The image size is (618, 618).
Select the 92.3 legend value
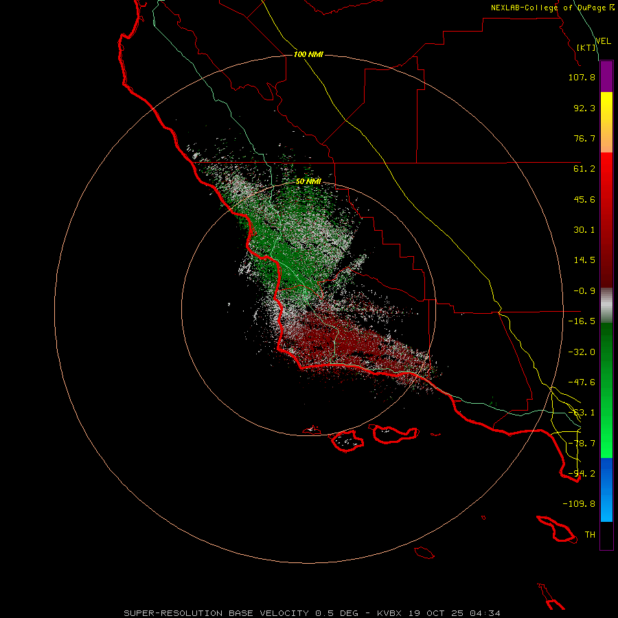tap(584, 108)
